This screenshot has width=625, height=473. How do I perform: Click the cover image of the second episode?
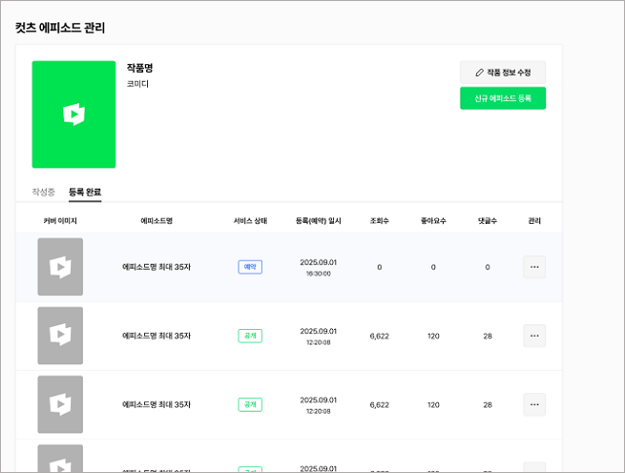point(60,336)
